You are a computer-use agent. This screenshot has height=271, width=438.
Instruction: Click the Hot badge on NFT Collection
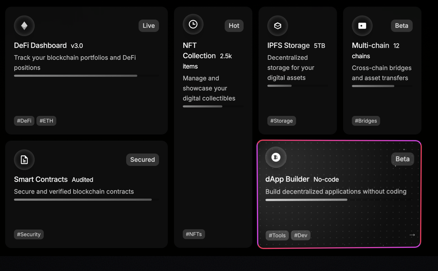tap(234, 25)
